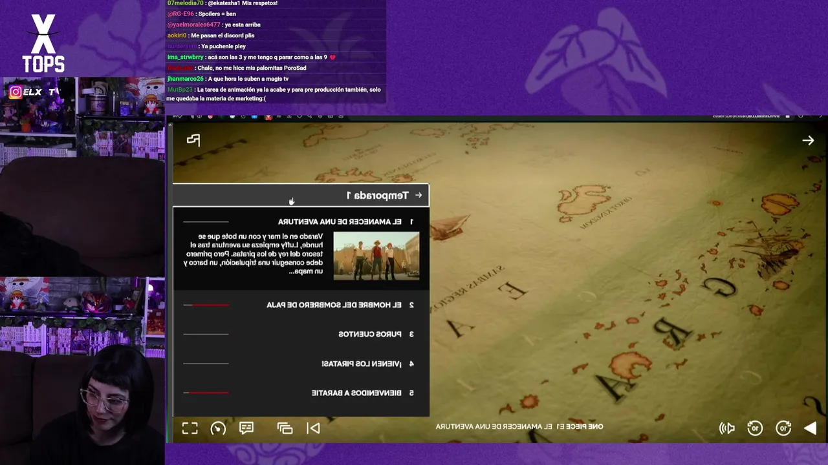Click the chat message 'ya esta arriba'
The image size is (828, 465).
coord(243,25)
